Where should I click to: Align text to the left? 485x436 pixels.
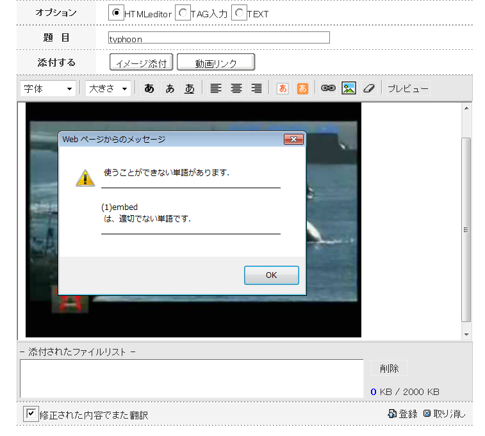point(216,89)
